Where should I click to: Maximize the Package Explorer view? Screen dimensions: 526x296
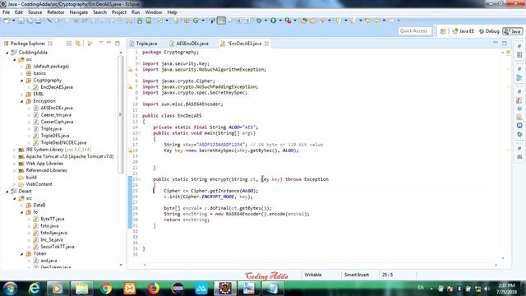coord(118,43)
